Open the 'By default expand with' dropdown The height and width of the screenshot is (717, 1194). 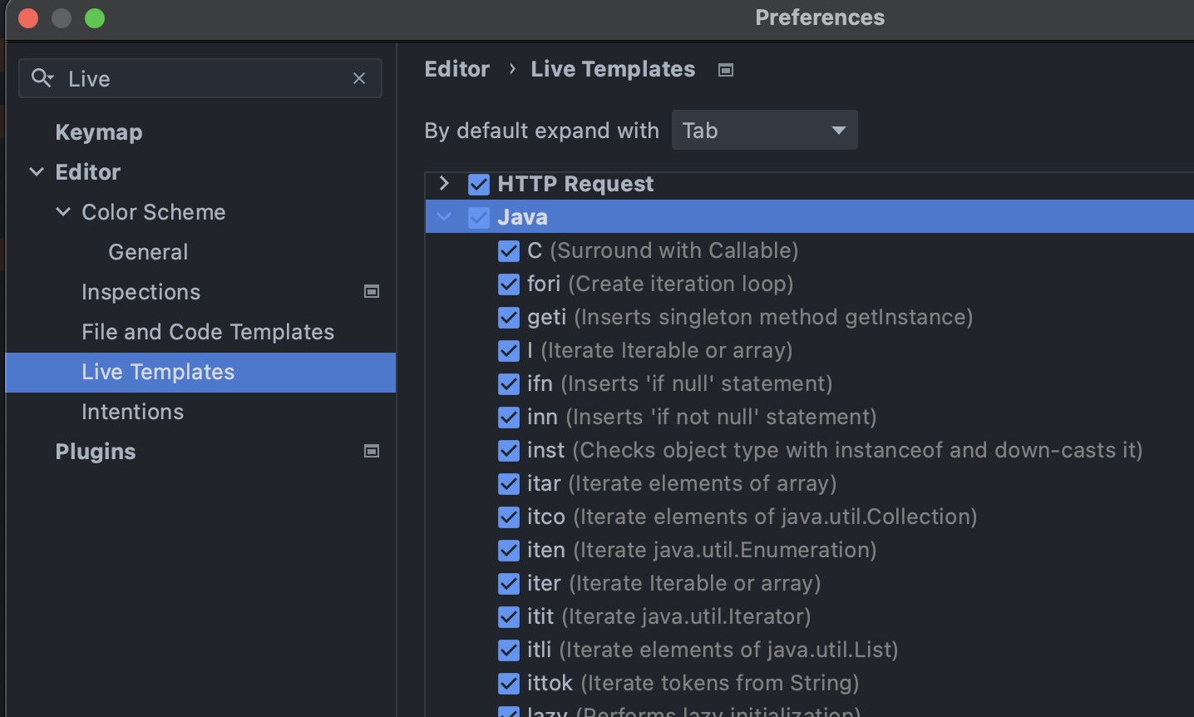pos(764,131)
